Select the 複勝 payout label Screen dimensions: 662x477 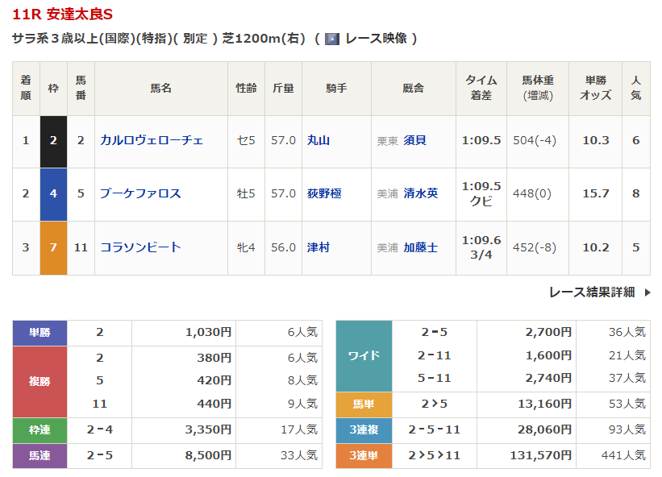40,382
